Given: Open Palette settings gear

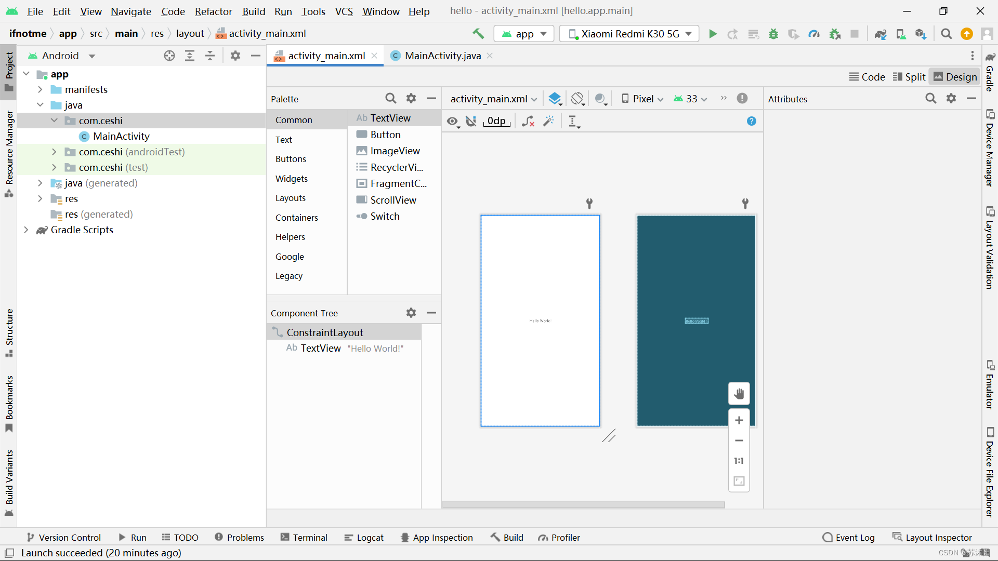Looking at the screenshot, I should (411, 98).
